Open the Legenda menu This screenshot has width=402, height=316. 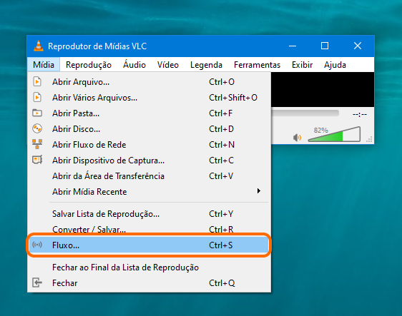point(206,65)
